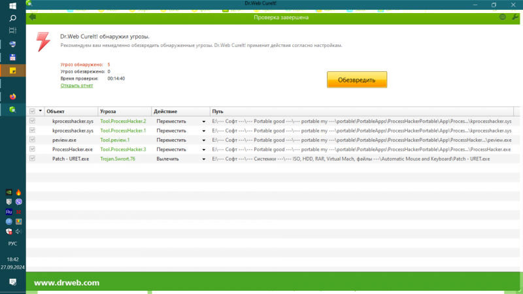Open the floppy disk taskbar app
The height and width of the screenshot is (294, 523).
coord(12,57)
